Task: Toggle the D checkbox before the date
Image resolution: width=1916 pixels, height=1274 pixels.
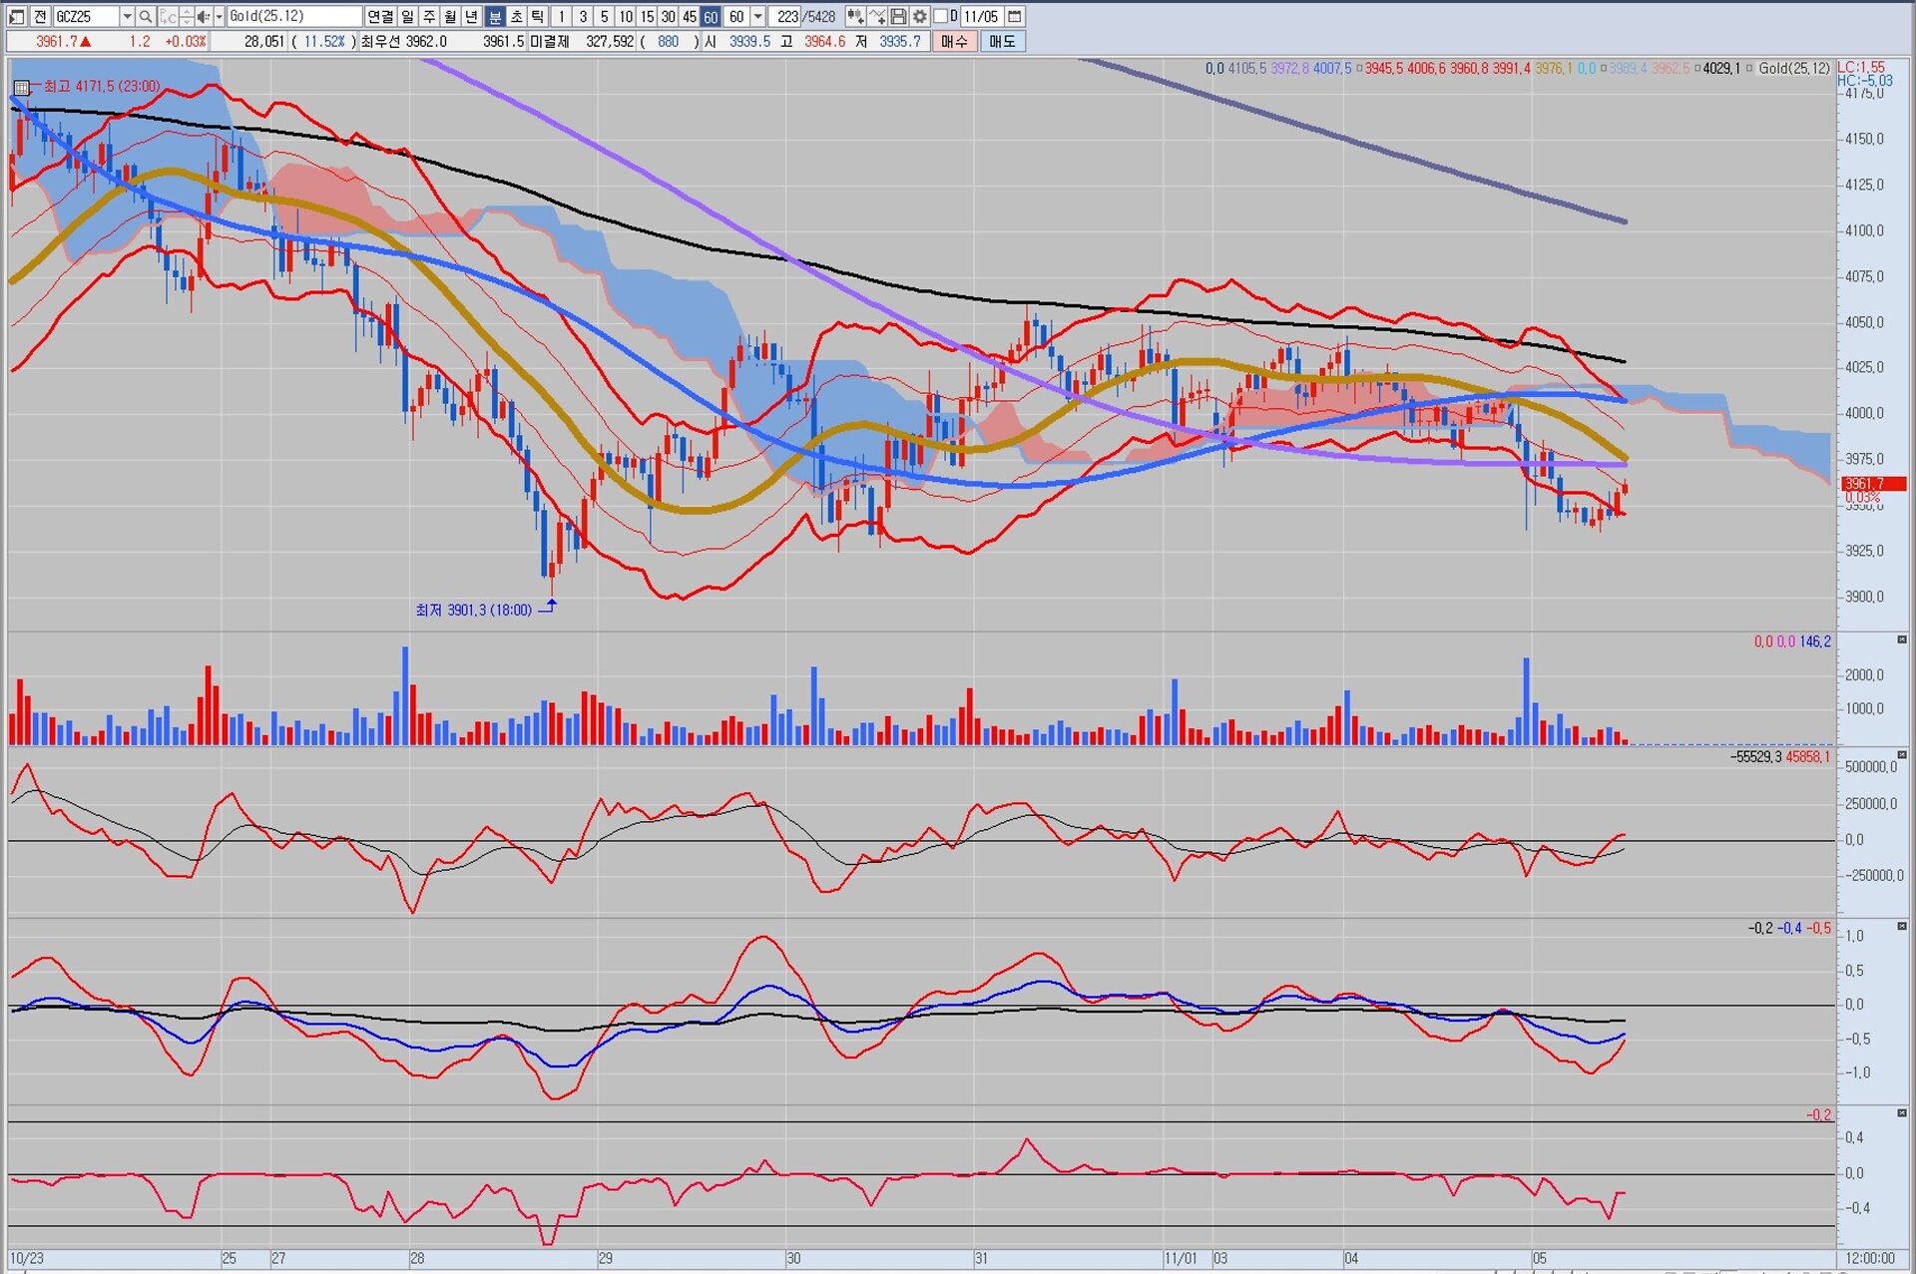Action: pos(939,16)
